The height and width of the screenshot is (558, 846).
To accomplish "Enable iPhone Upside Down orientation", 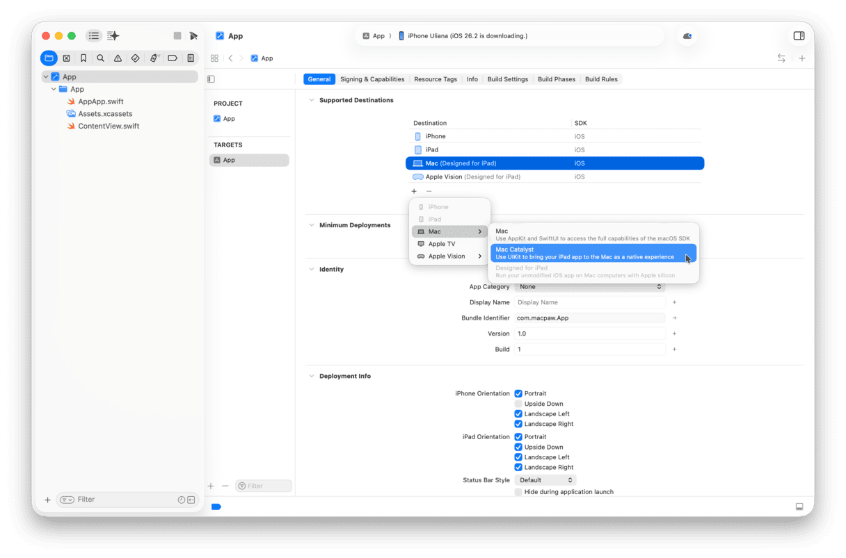I will (518, 404).
